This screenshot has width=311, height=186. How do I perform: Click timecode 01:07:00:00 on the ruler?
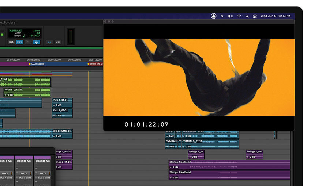[75, 59]
